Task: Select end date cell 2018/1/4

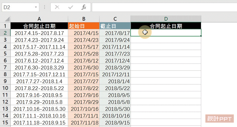Action: tap(115, 81)
